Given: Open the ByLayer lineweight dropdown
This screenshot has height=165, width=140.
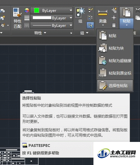Looking at the screenshot, I should (x=52, y=18).
